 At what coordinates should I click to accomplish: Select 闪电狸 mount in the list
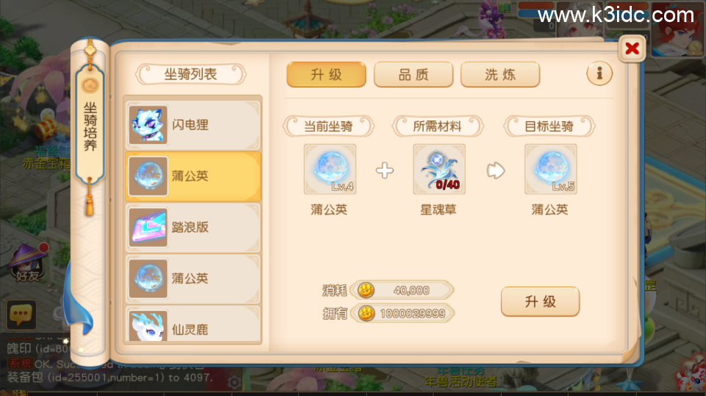tap(193, 125)
